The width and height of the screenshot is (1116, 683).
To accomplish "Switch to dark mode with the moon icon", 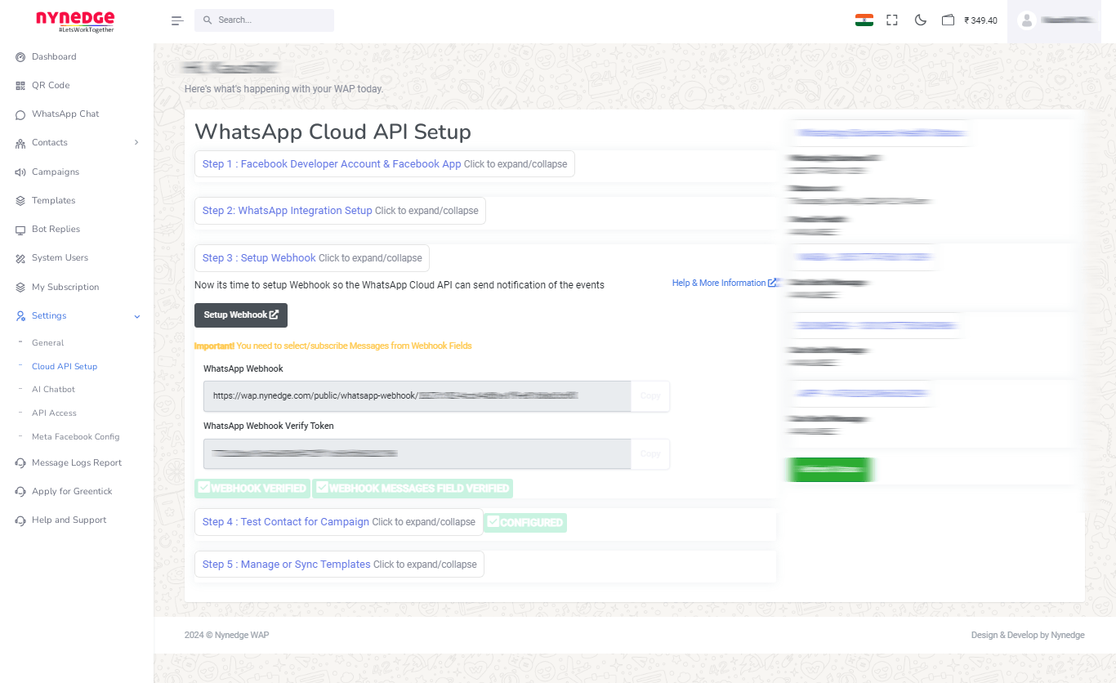I will (921, 20).
